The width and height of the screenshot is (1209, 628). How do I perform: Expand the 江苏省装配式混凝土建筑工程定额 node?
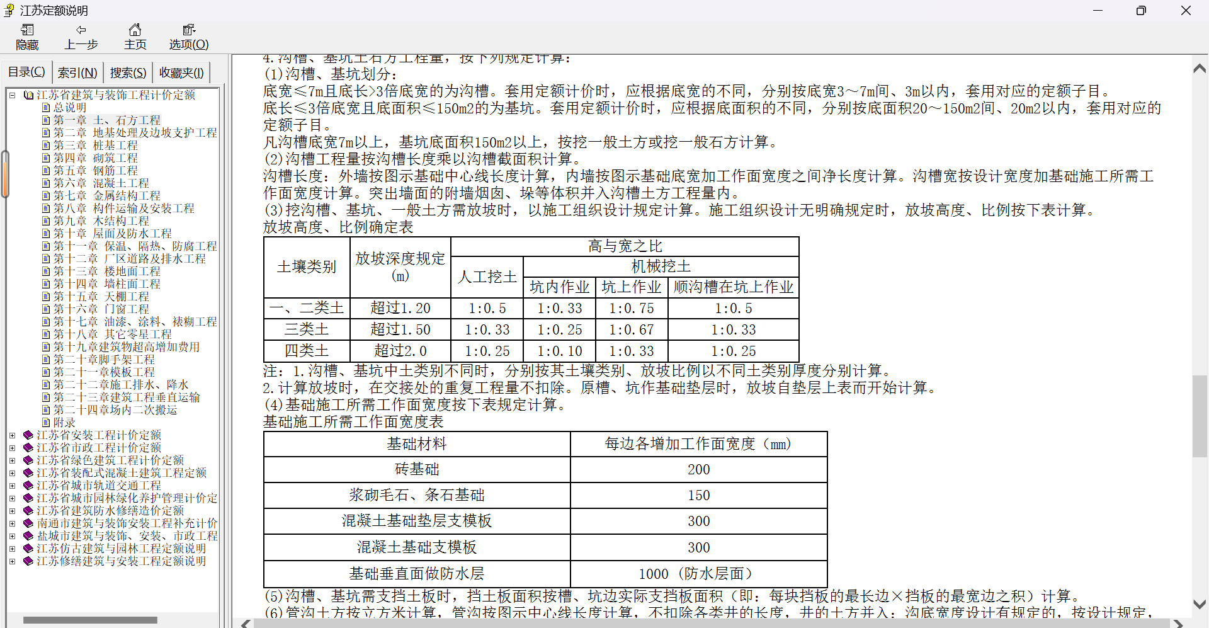coord(12,473)
